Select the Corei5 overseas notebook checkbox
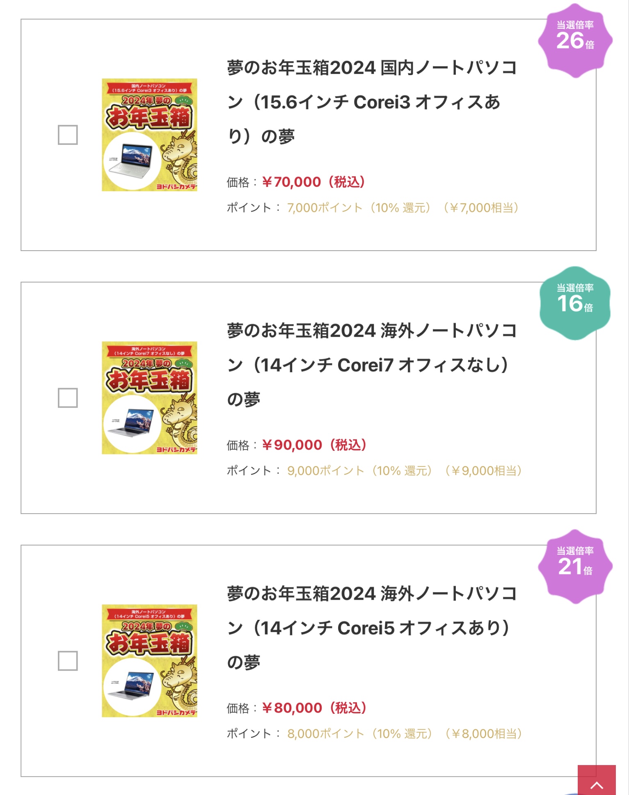The width and height of the screenshot is (629, 795). (x=68, y=661)
